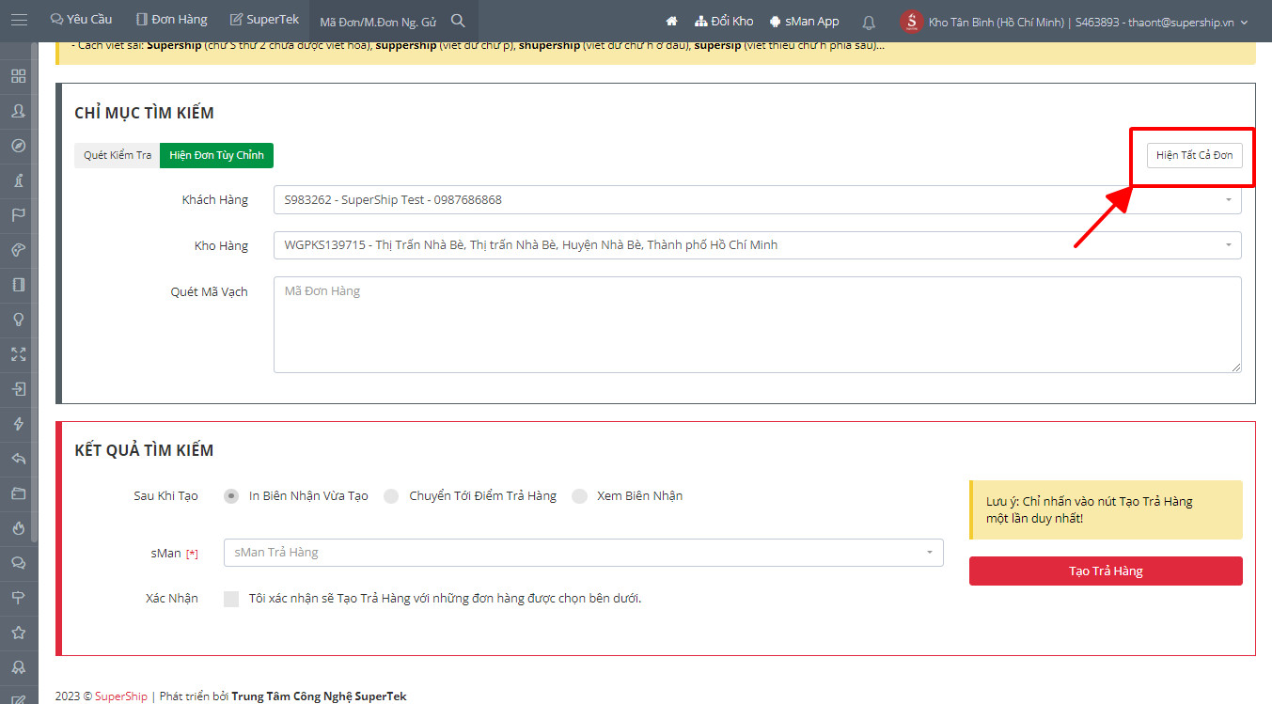Open the sMan Trả Hàng dropdown
The height and width of the screenshot is (704, 1272).
coord(583,553)
